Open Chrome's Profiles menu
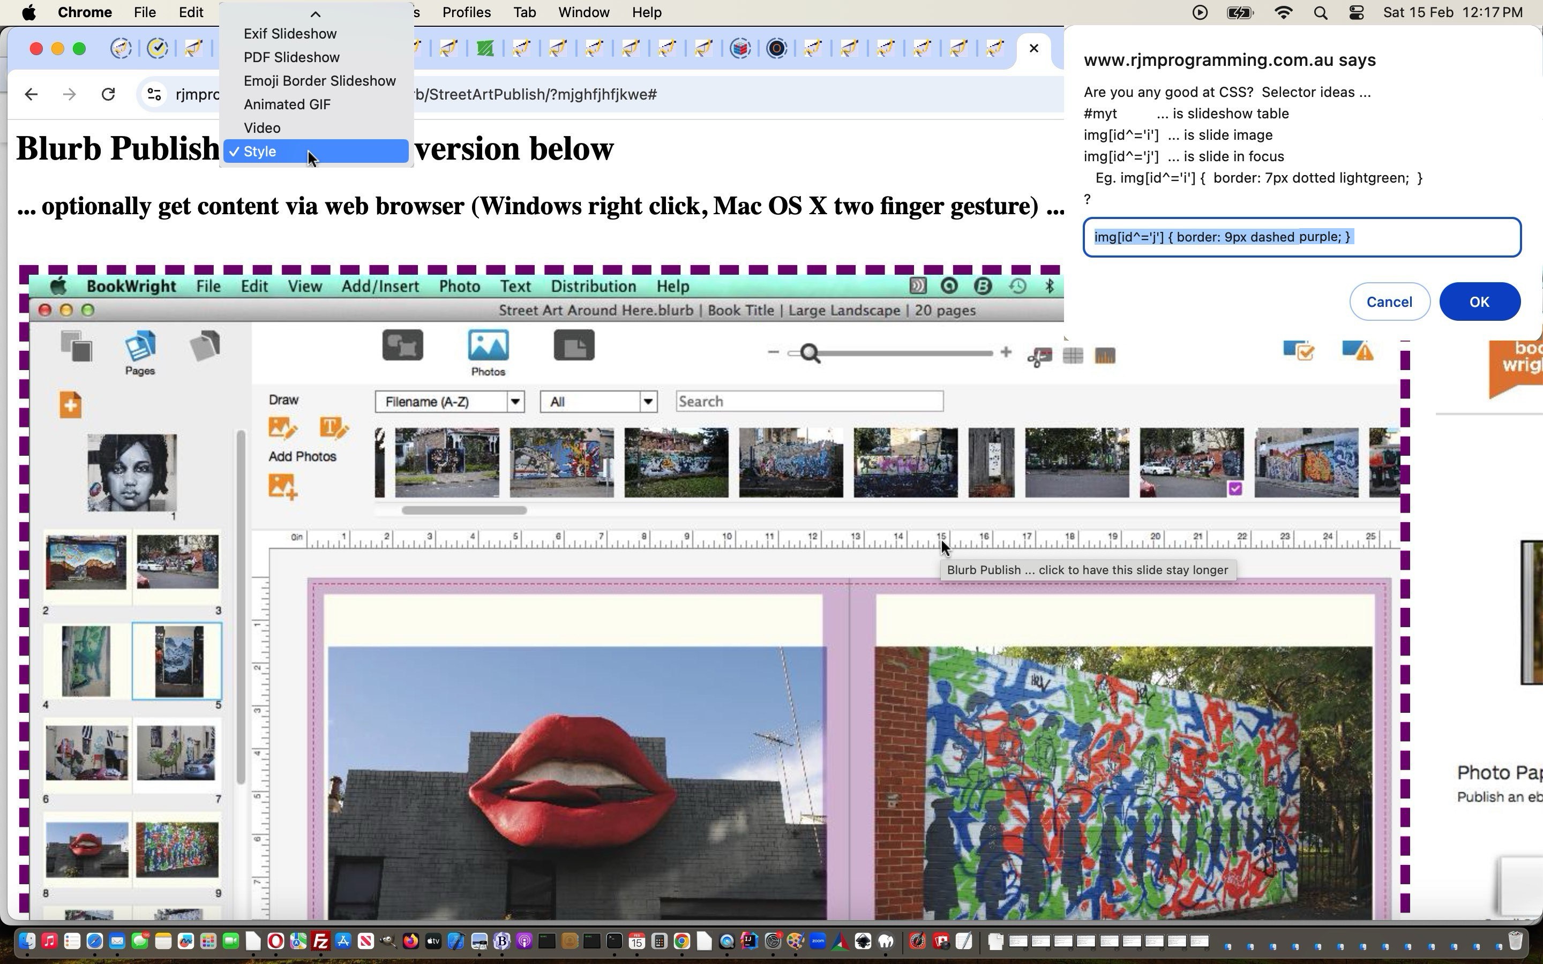The image size is (1543, 964). [x=466, y=13]
